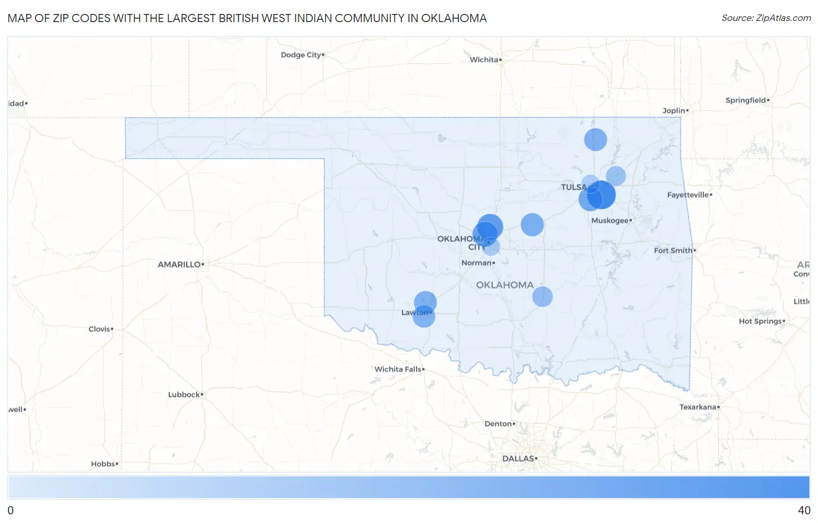Viewport: 818px width, 523px height.
Task: Click the Texarkana label
Action: (699, 407)
